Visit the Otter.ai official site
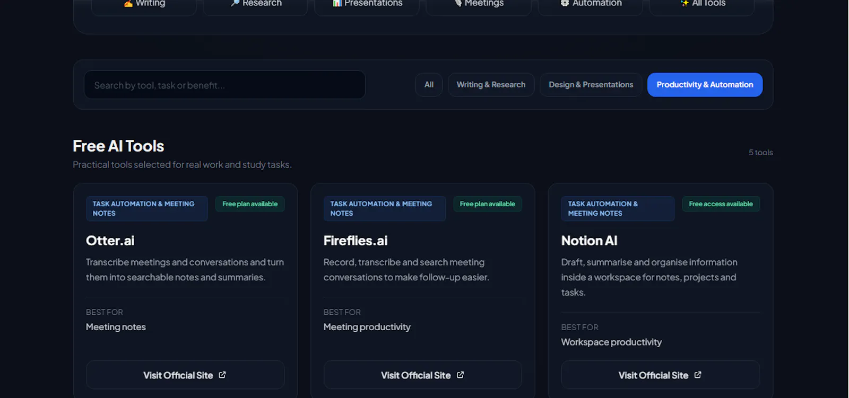This screenshot has height=398, width=849. point(185,375)
